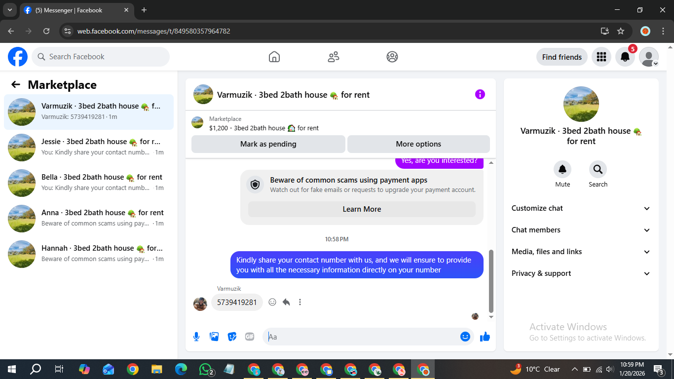Attach a photo using the image icon
This screenshot has height=379, width=674.
coord(214,337)
